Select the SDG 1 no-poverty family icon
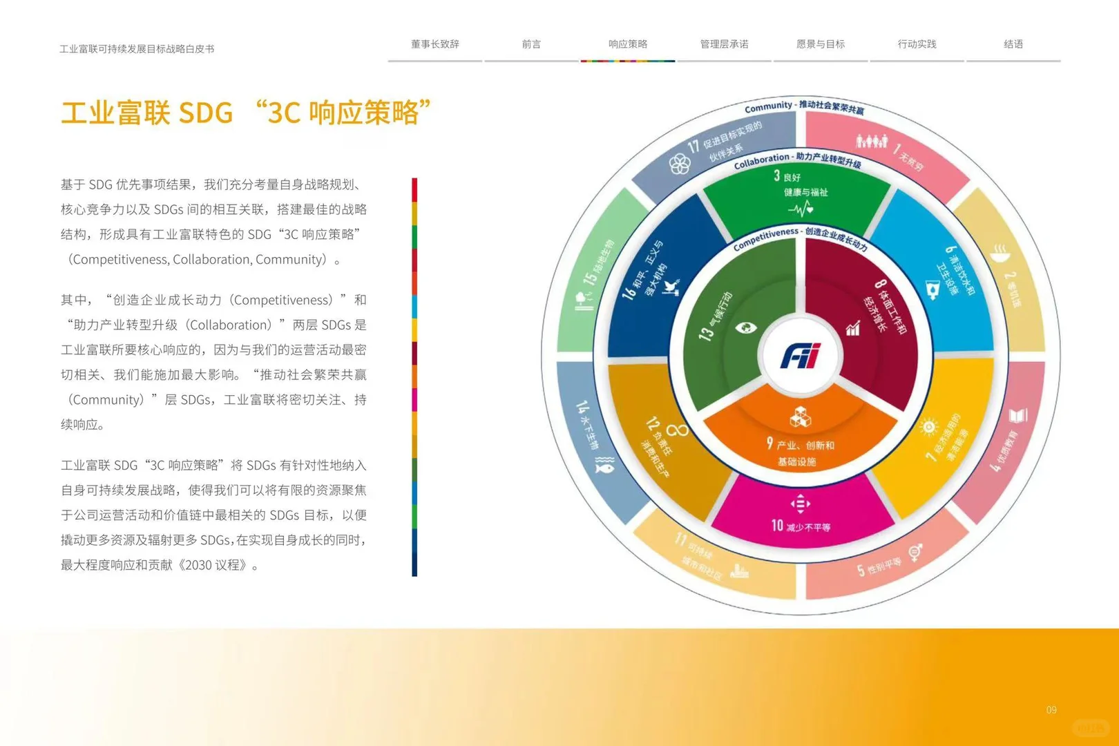1119x746 pixels. tap(872, 142)
